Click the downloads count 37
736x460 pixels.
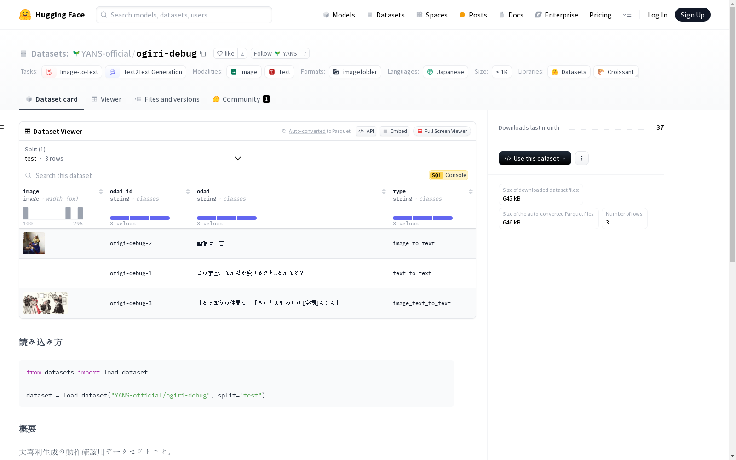660,127
